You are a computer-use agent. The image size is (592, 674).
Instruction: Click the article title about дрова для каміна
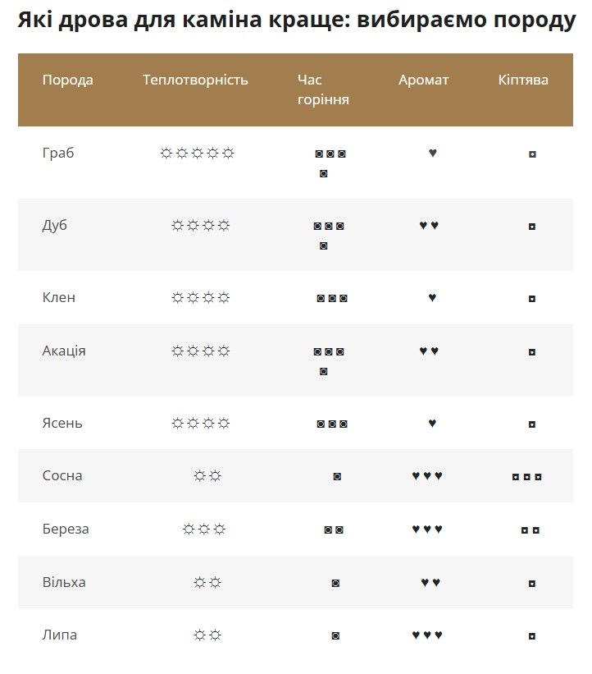click(296, 20)
